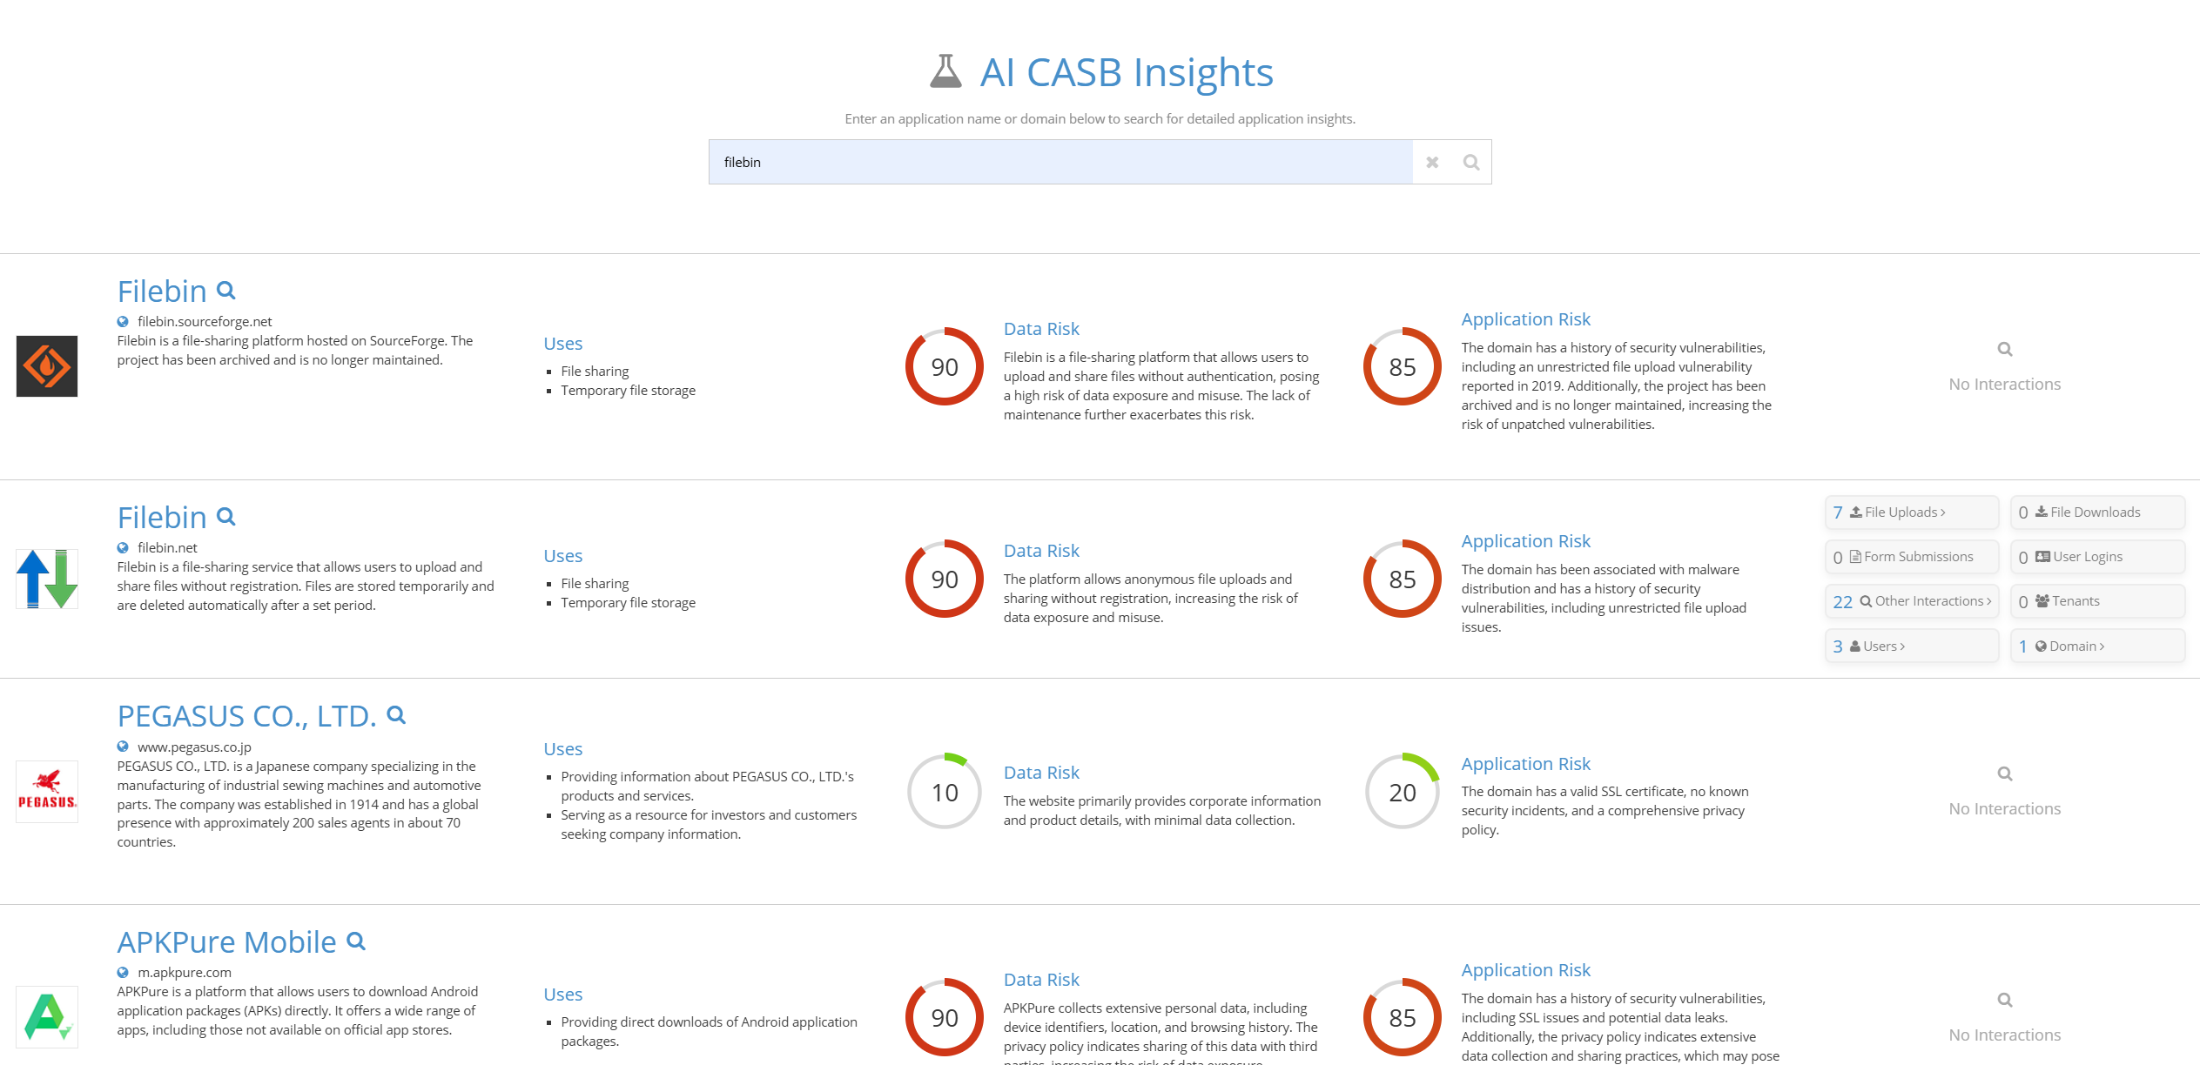Click the PEGASUS CO. logo thumbnail
The width and height of the screenshot is (2200, 1065).
point(47,792)
